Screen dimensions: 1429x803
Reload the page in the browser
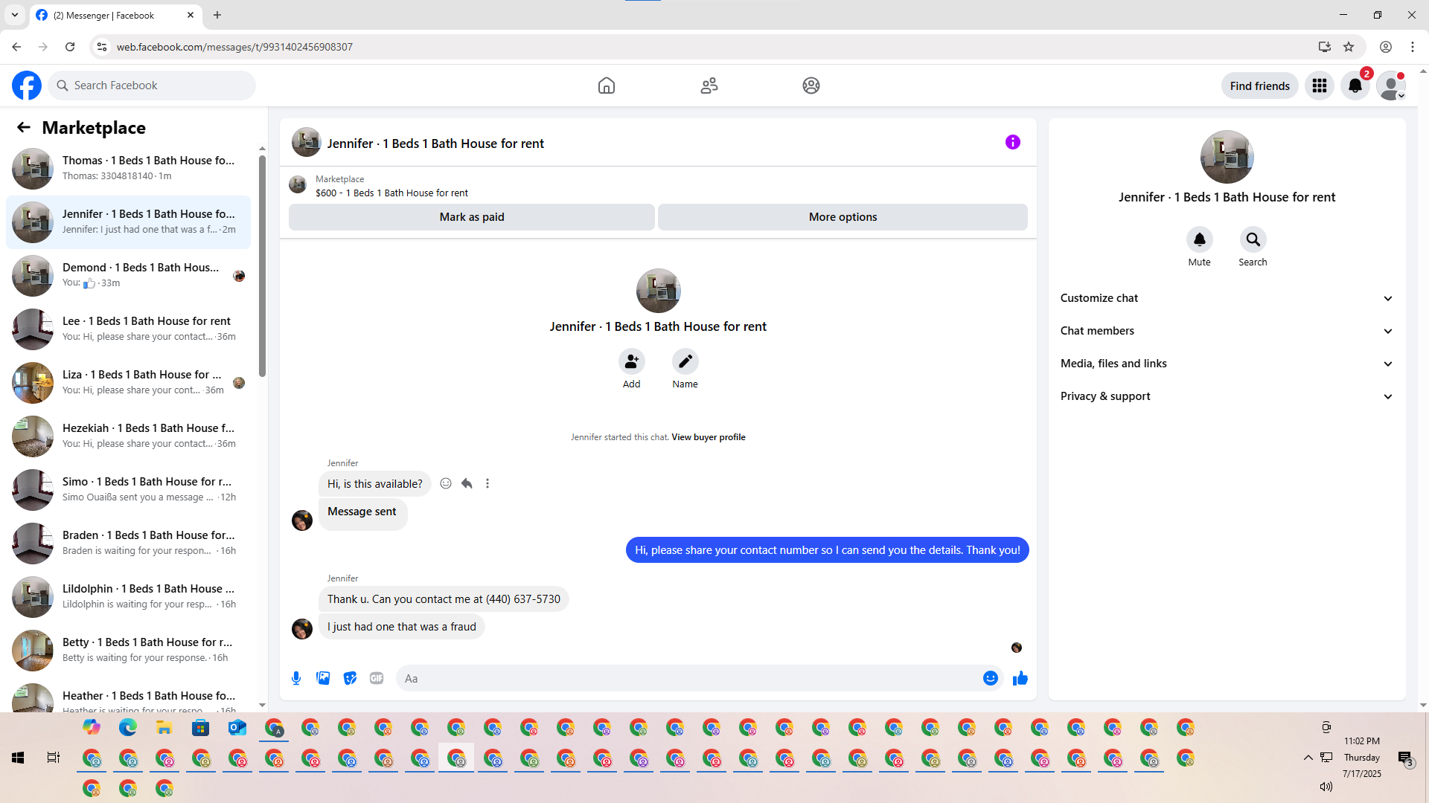70,47
